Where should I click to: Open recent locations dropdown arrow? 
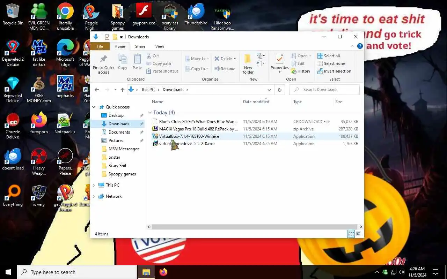115,90
